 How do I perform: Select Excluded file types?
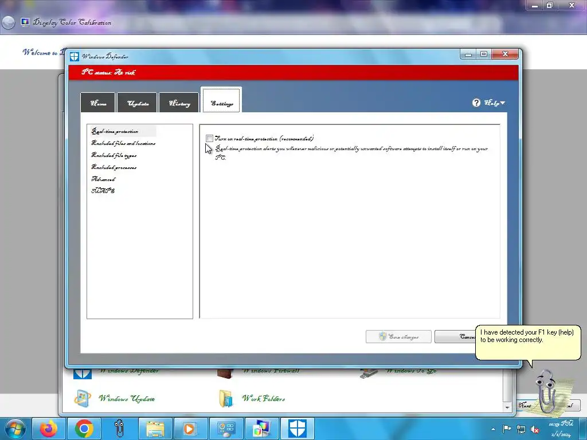point(114,155)
